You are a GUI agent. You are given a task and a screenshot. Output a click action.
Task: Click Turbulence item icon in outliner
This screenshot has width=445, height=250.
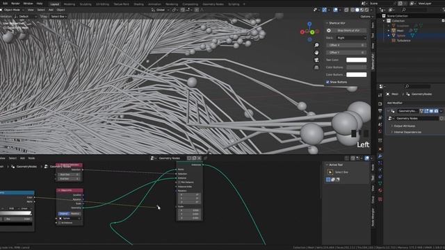(394, 40)
